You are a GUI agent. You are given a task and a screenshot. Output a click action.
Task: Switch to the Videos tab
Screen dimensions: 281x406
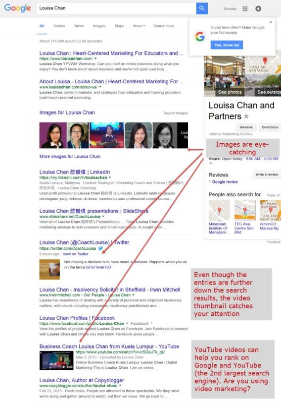tap(59, 26)
